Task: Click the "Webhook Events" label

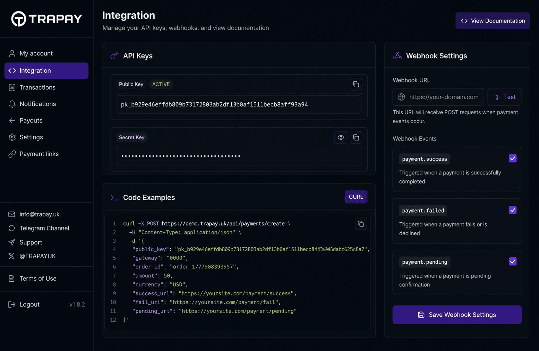Action: pos(414,139)
